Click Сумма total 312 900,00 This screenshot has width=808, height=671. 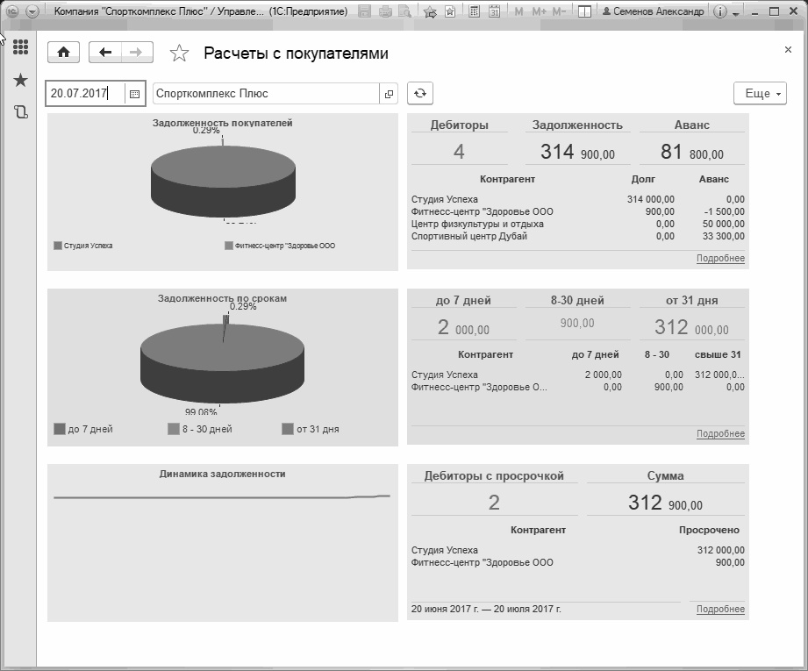pos(665,503)
